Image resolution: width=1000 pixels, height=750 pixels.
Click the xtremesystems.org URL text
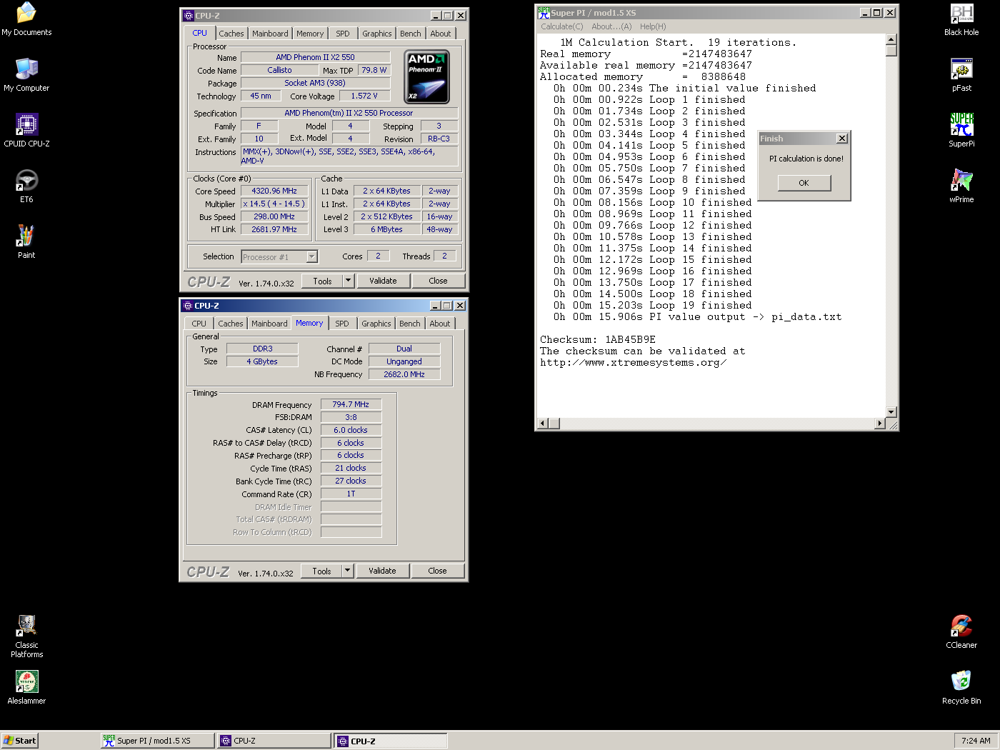[x=634, y=363]
